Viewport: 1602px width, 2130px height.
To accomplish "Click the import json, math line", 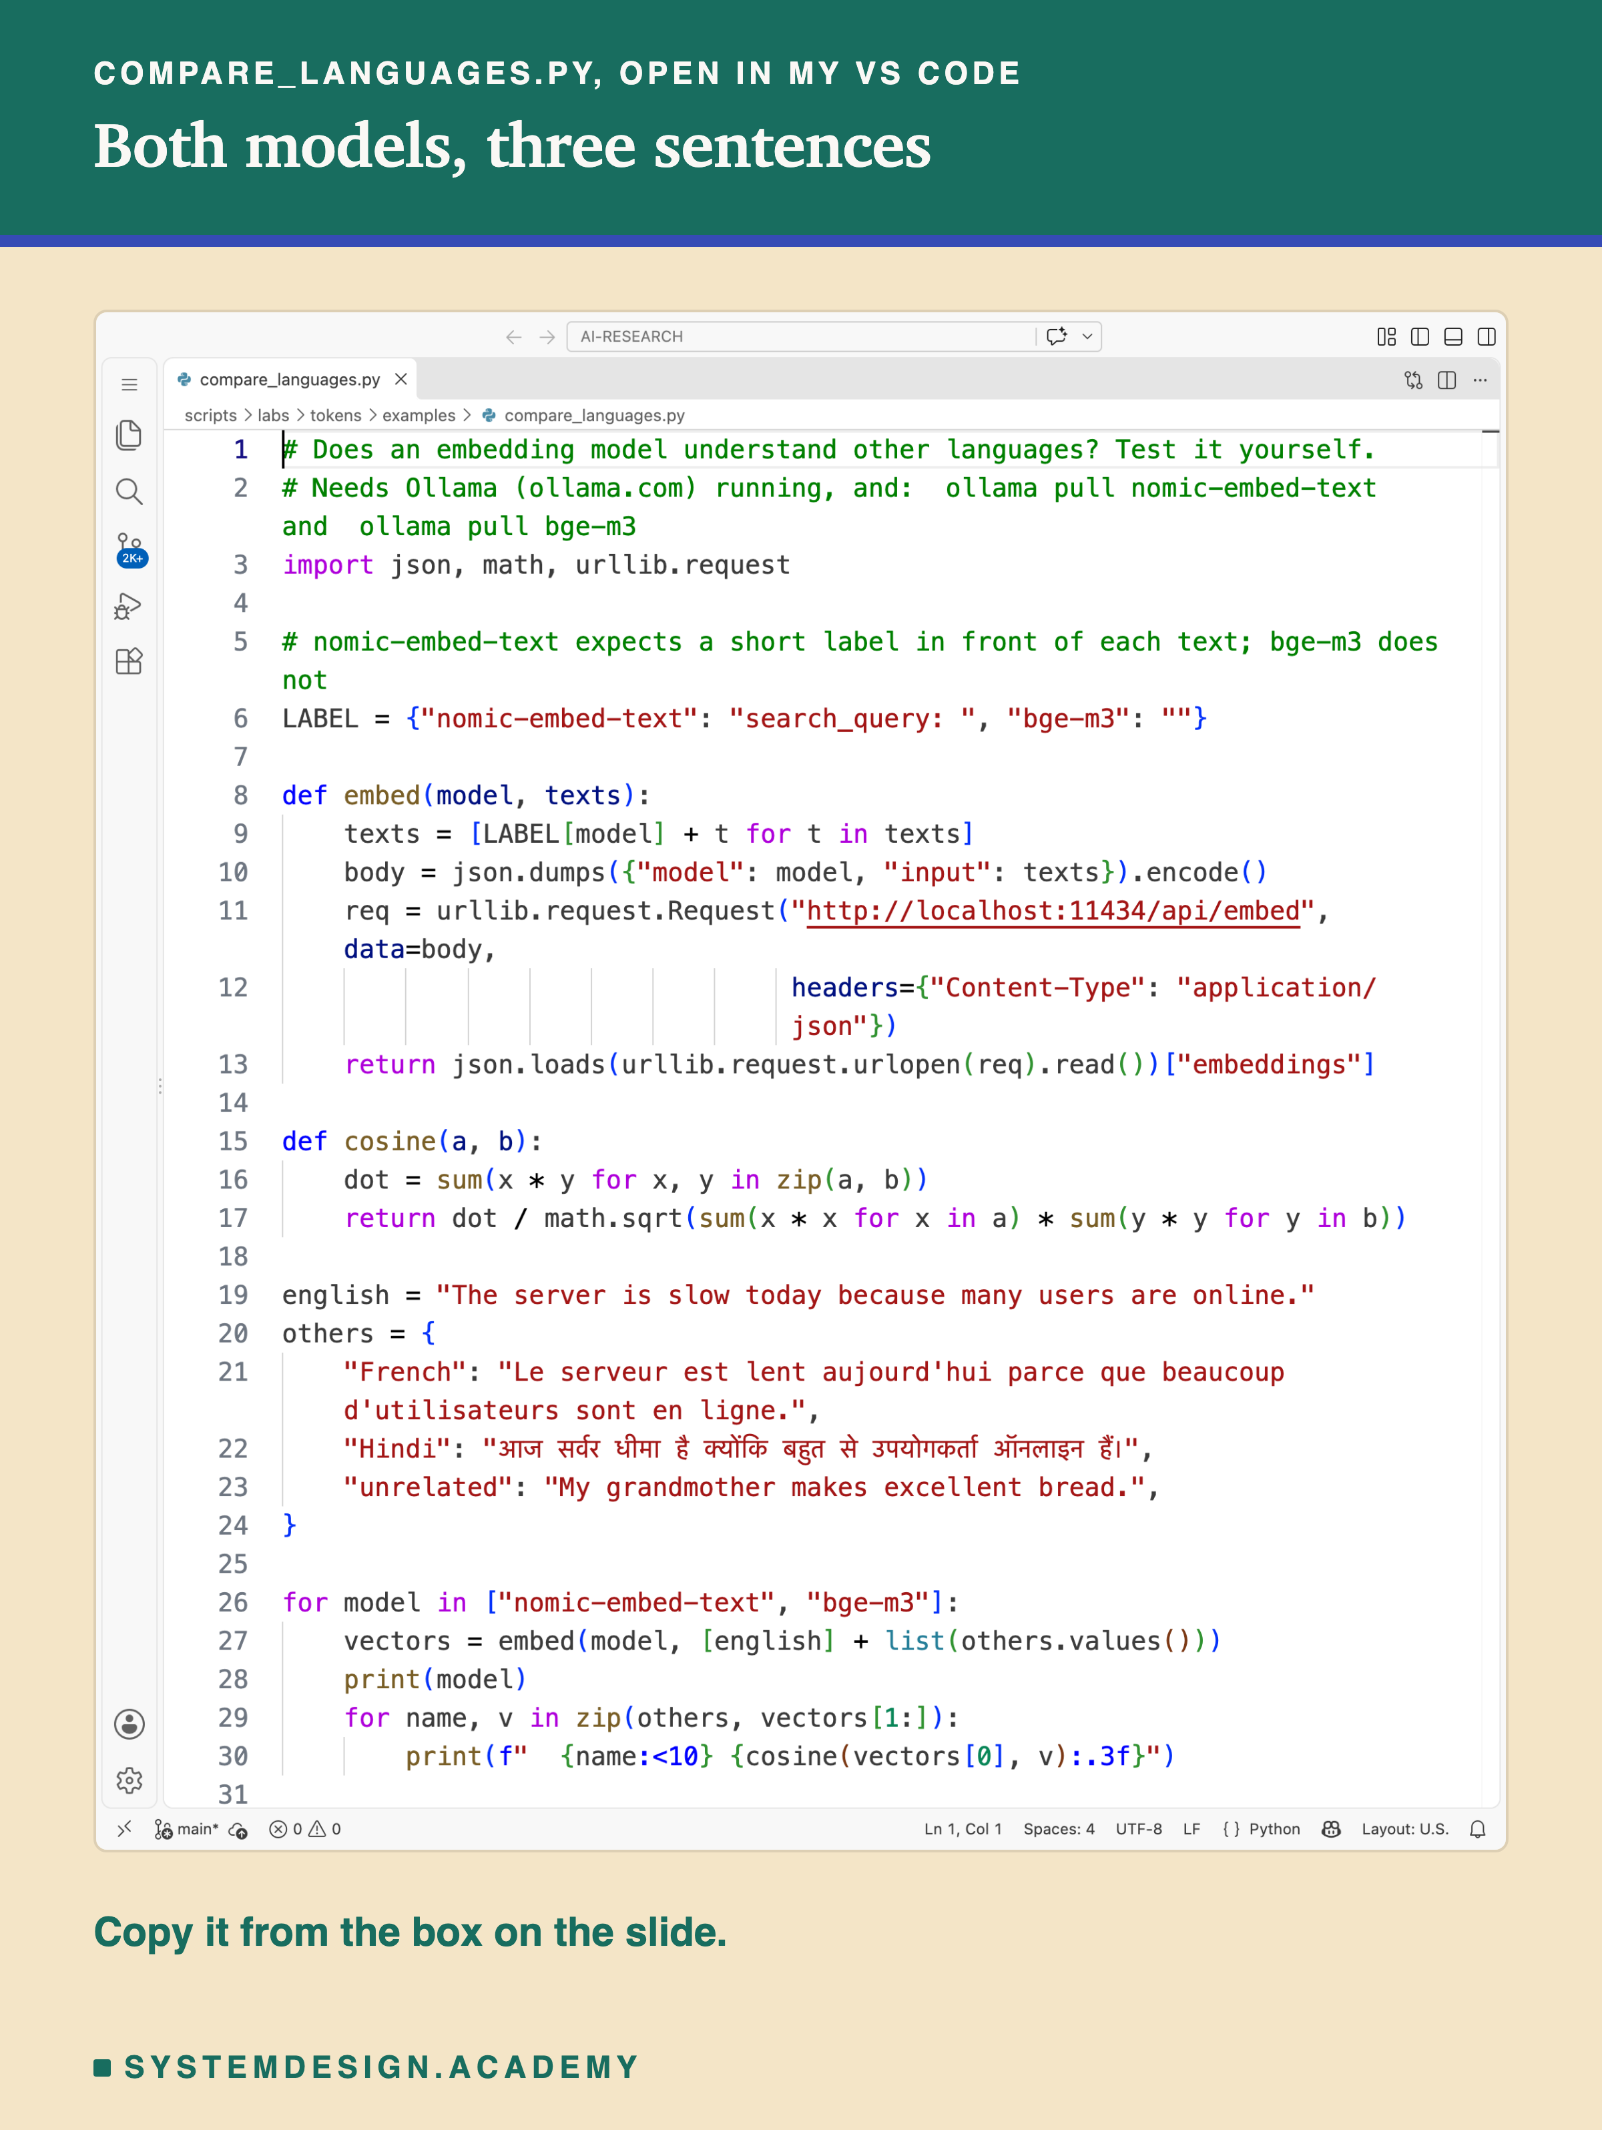I will click(537, 565).
